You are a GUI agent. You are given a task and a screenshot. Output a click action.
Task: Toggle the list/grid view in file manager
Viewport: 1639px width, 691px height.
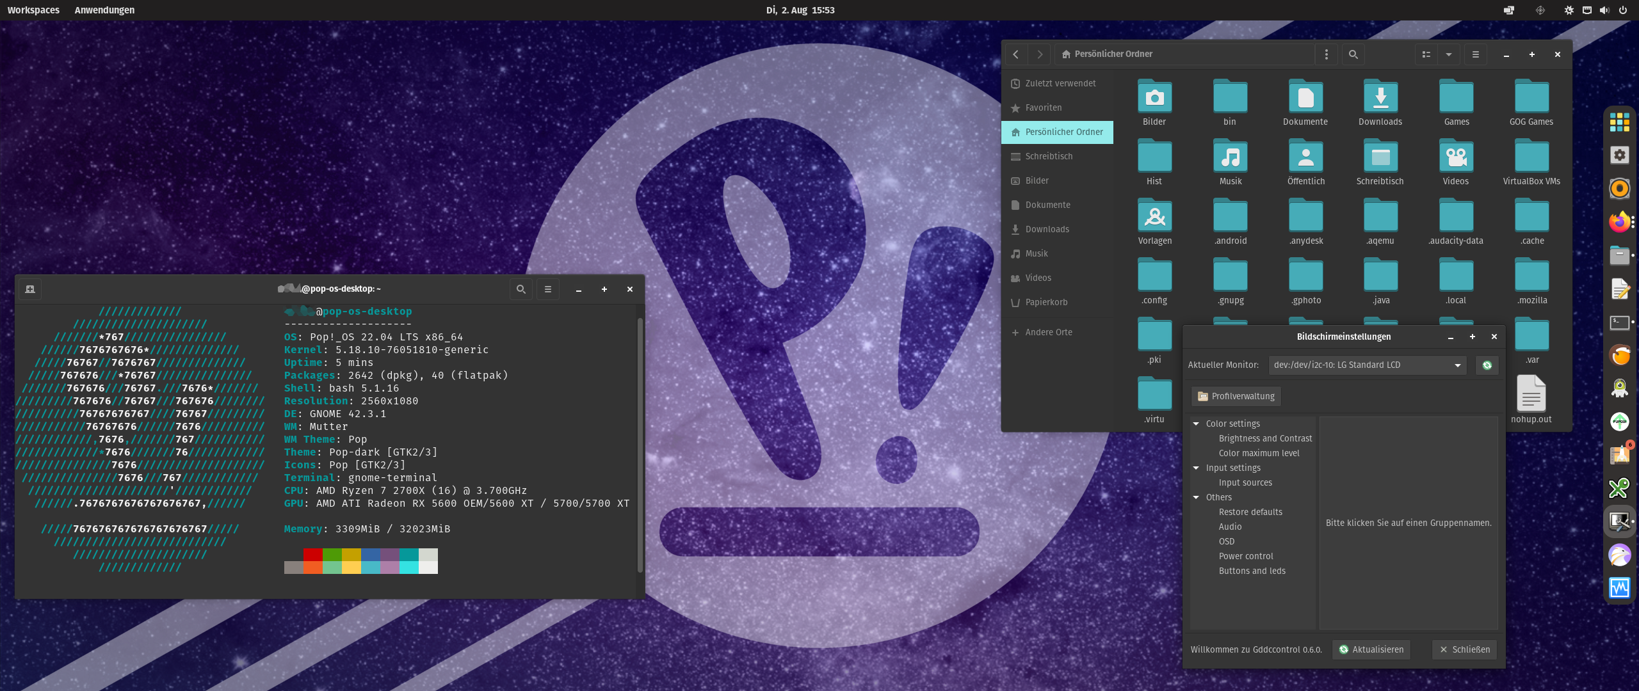tap(1426, 54)
